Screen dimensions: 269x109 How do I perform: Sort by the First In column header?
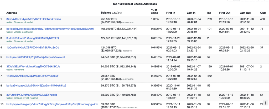pos(171,13)
